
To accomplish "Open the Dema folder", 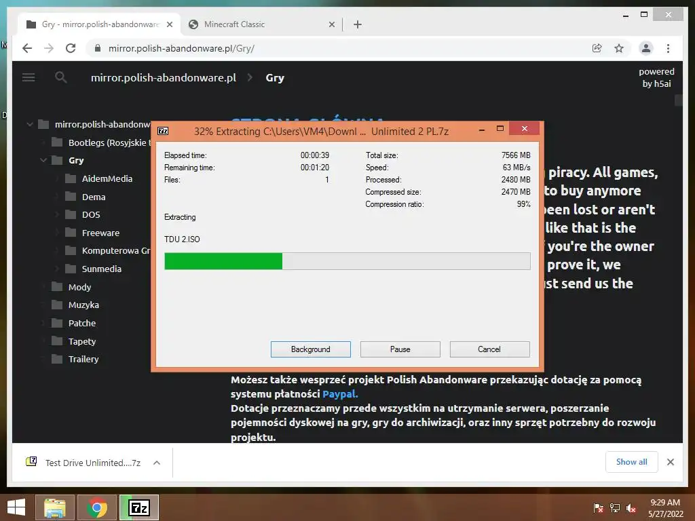I will click(94, 197).
